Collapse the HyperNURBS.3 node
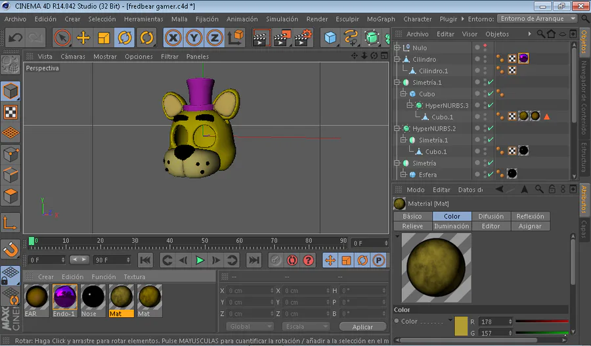The width and height of the screenshot is (591, 346). coord(410,105)
